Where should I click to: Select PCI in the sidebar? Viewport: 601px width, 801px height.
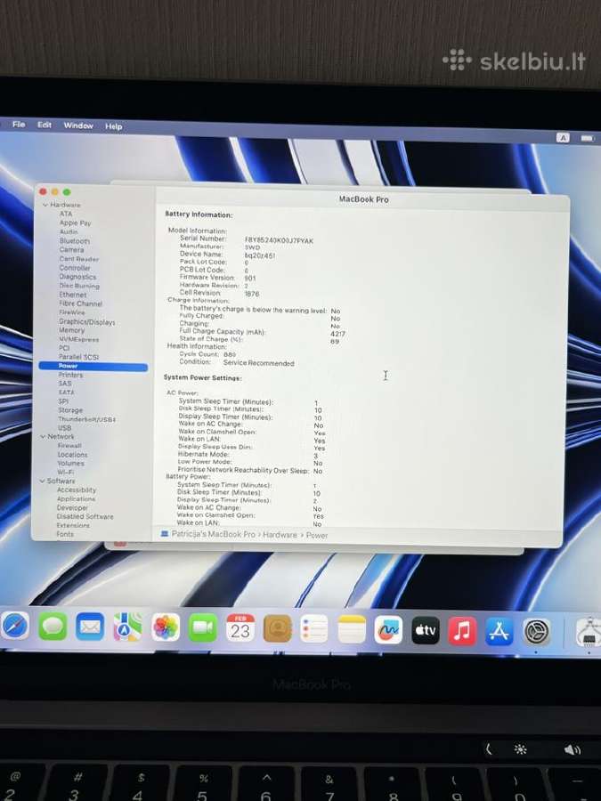coord(64,348)
